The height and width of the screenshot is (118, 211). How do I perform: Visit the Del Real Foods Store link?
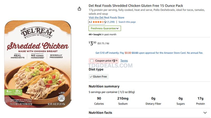106,17
